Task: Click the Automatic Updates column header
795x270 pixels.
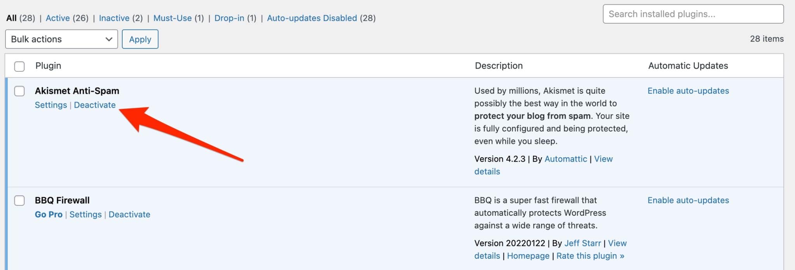Action: click(x=688, y=65)
